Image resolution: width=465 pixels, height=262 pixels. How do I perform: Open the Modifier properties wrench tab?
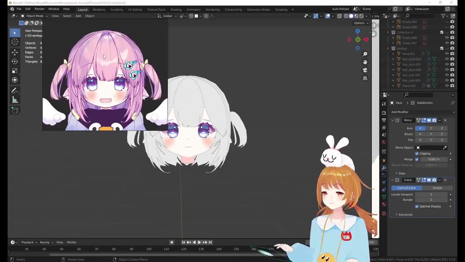coord(384,168)
